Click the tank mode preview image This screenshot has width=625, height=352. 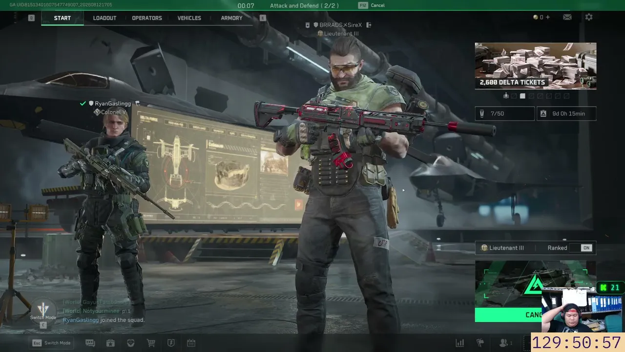536,284
